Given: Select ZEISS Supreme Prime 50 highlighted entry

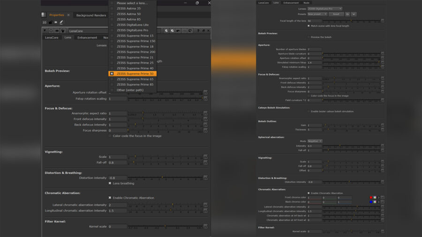Looking at the screenshot, I should pos(132,74).
